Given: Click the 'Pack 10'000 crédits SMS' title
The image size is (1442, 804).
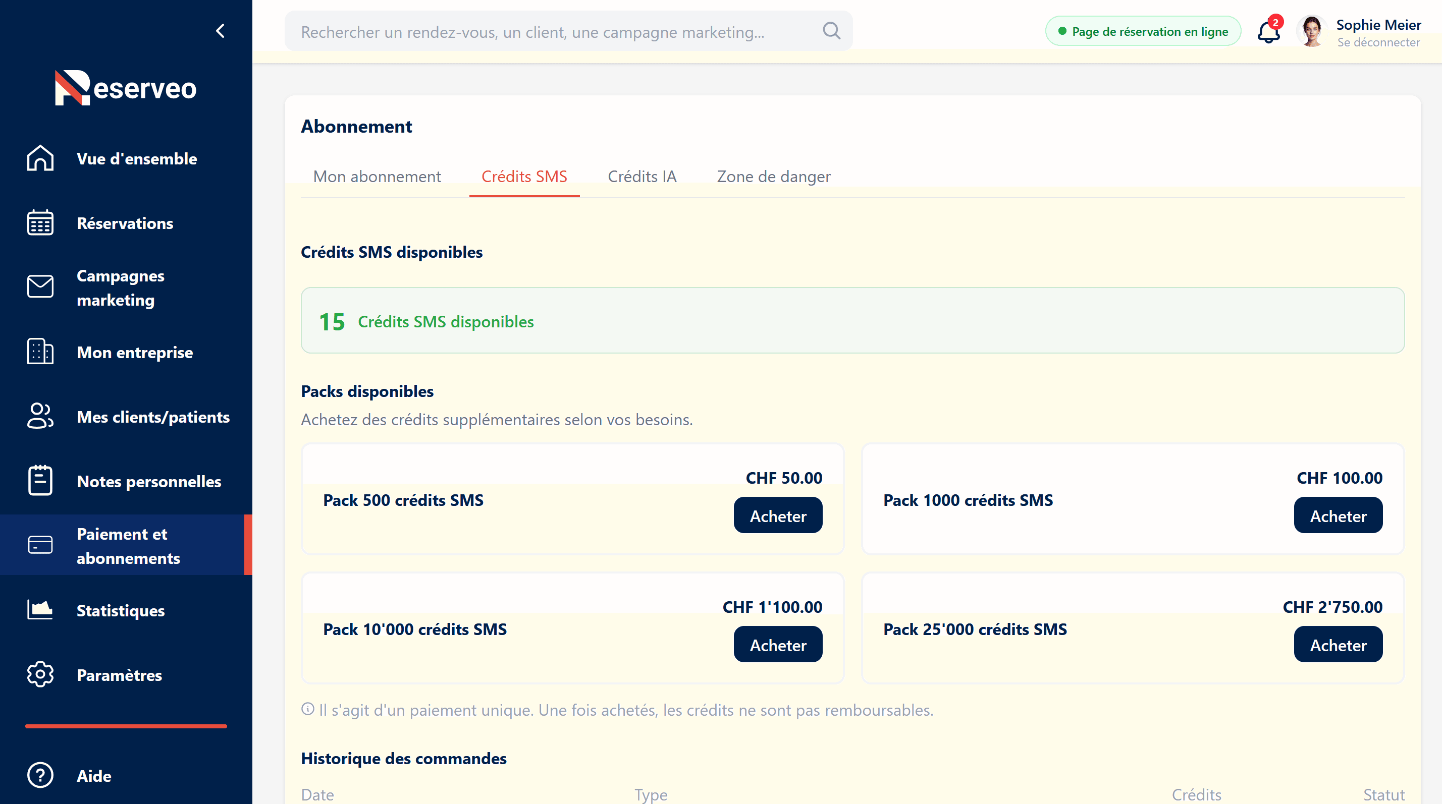Looking at the screenshot, I should [415, 629].
